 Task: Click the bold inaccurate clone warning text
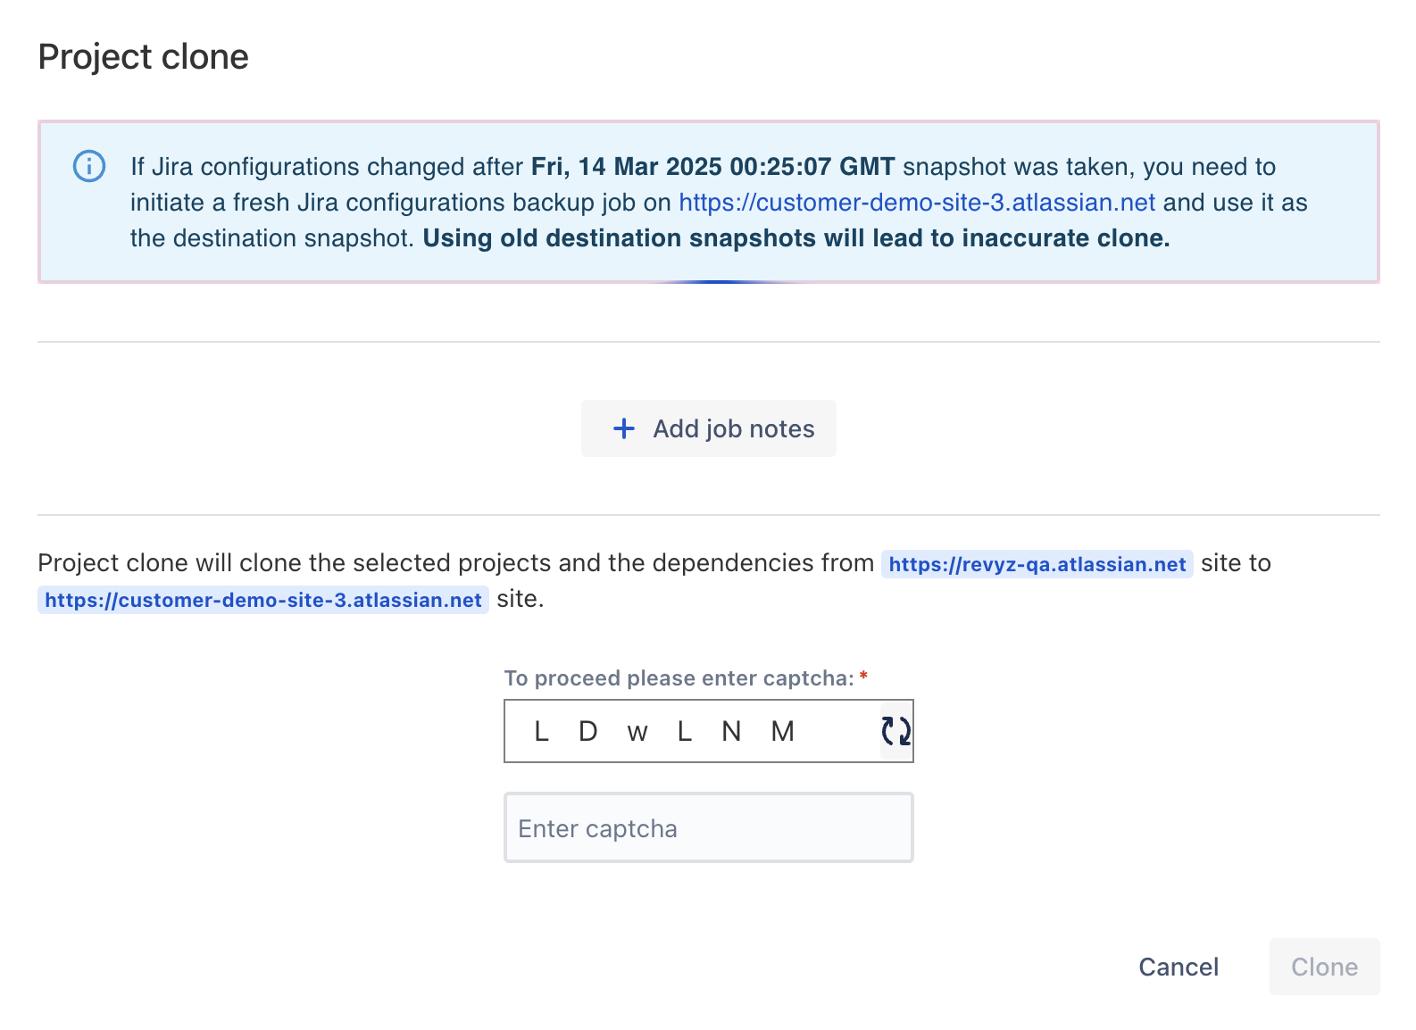click(795, 238)
